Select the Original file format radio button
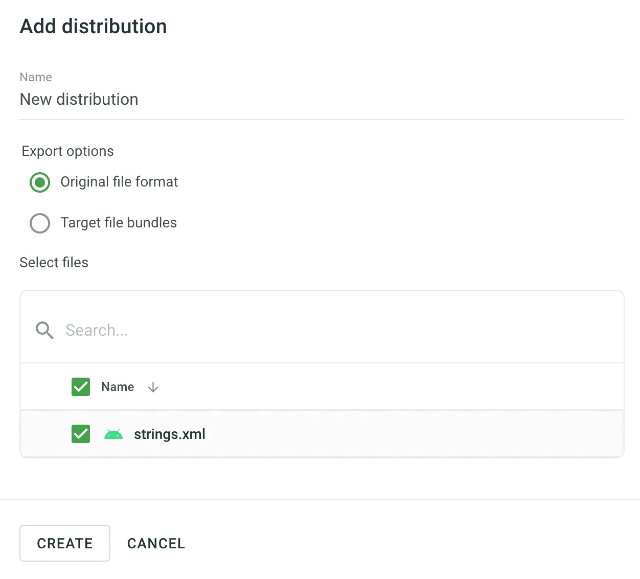Screen dimensions: 640x579 40,182
